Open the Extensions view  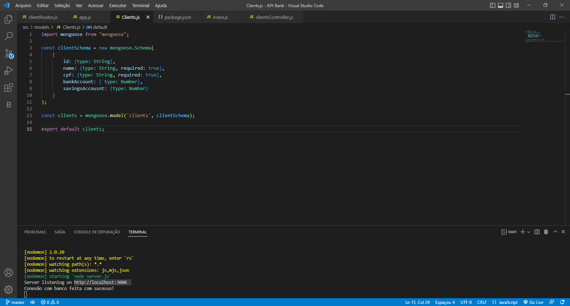click(x=9, y=88)
